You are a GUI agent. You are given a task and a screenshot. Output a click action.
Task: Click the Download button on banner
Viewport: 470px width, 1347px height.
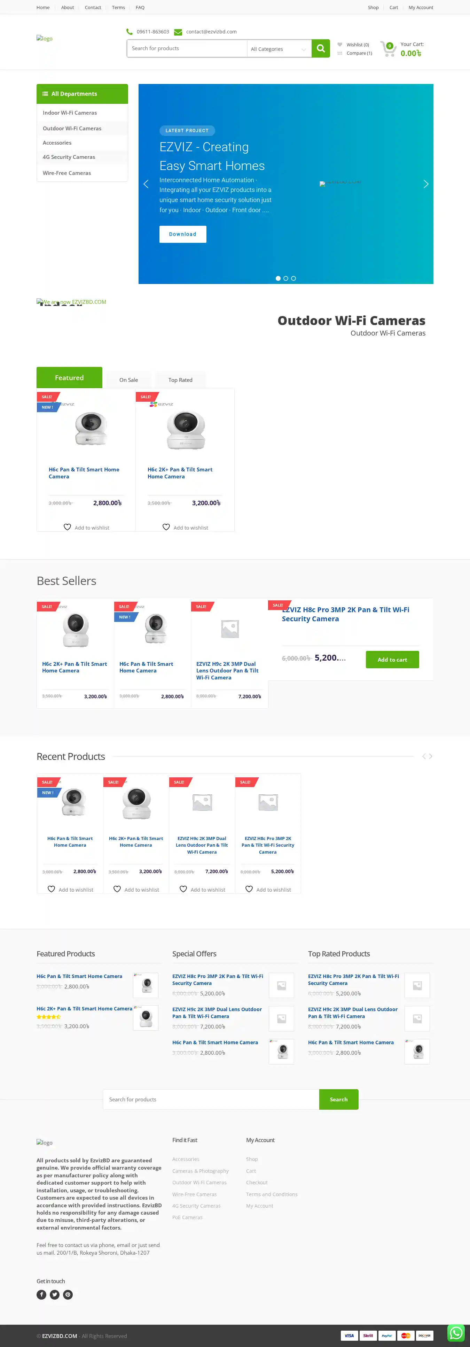(x=183, y=234)
